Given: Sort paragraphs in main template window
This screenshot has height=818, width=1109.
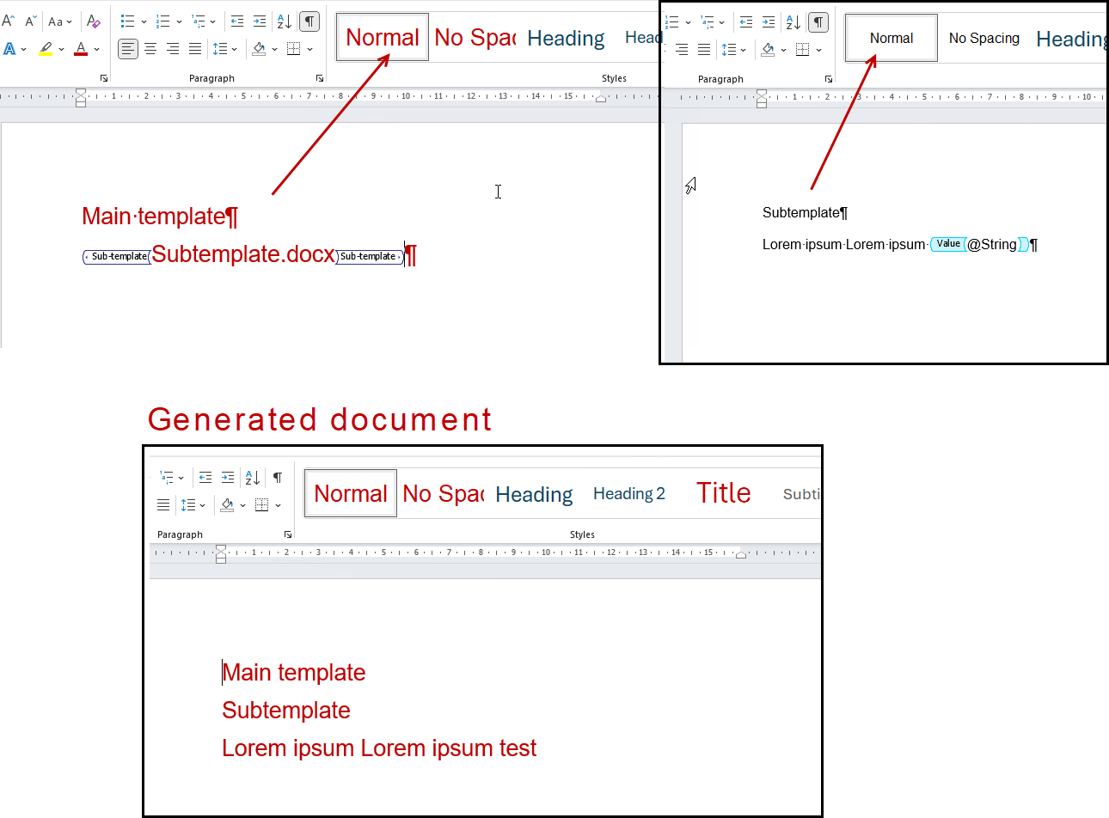Looking at the screenshot, I should coord(284,21).
